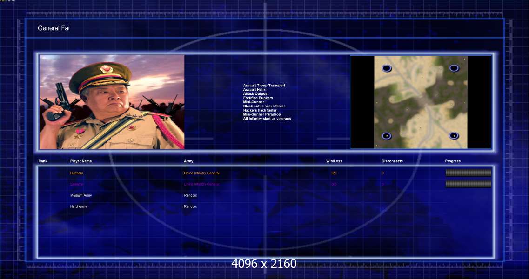Screen dimensions: 529x279
Task: Click 'Assault Troop Transport' ability text
Action: 264,86
